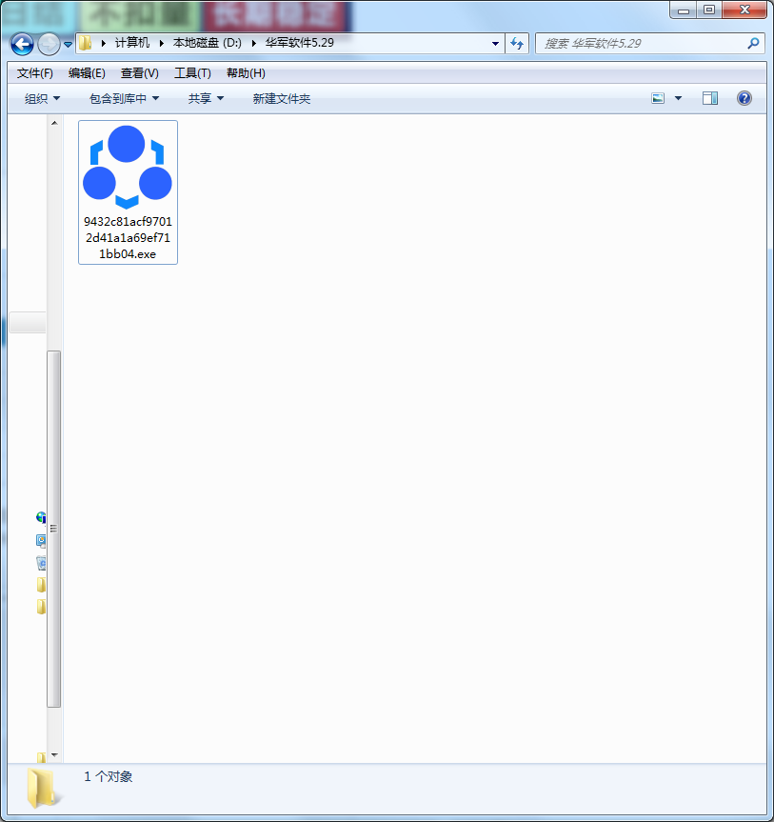Screen dimensions: 774x822
Task: Select 华军软件5.29 in address path
Action: [x=300, y=43]
